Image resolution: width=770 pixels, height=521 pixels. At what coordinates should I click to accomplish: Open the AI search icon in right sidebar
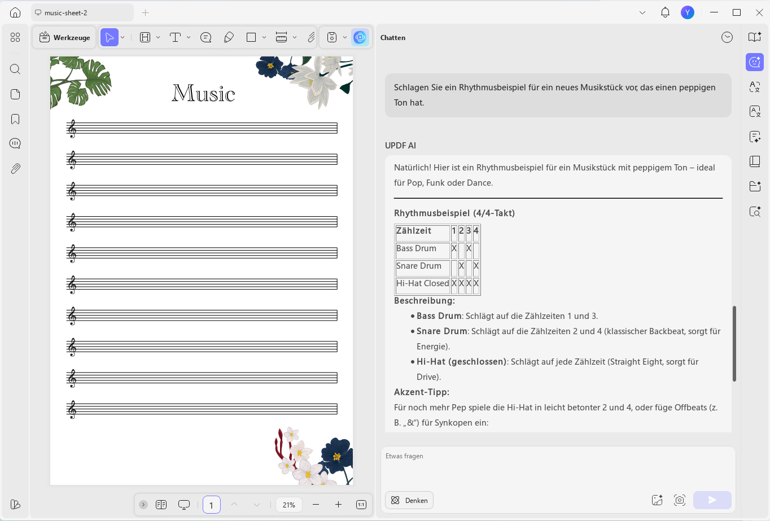click(755, 212)
